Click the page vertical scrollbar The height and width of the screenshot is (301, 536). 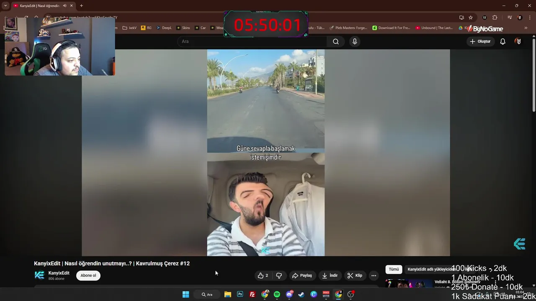(x=533, y=75)
